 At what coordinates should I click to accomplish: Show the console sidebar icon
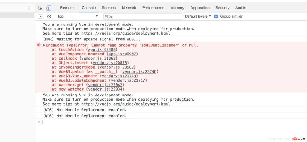click(x=40, y=16)
